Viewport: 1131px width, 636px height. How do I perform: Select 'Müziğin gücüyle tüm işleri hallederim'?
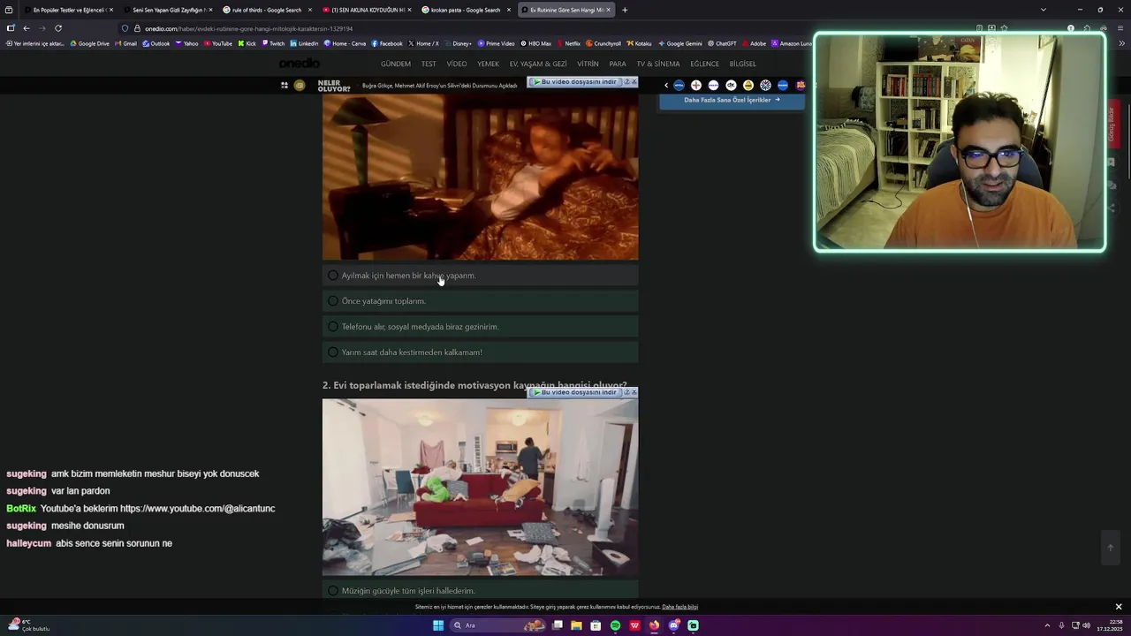(x=480, y=591)
